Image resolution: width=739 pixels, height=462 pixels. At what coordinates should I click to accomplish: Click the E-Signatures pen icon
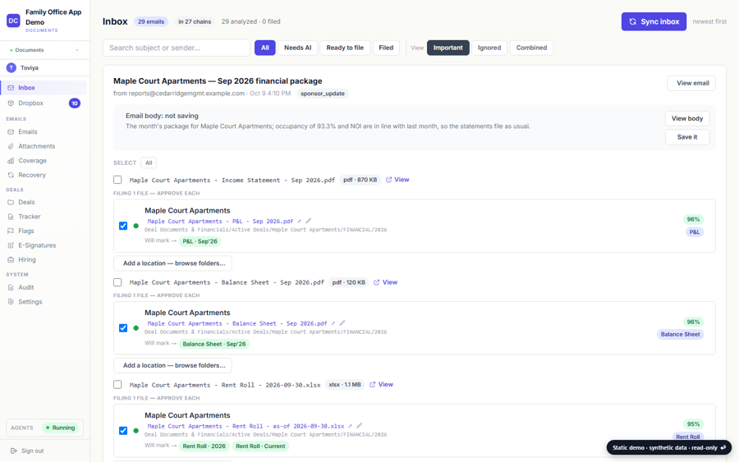point(11,245)
